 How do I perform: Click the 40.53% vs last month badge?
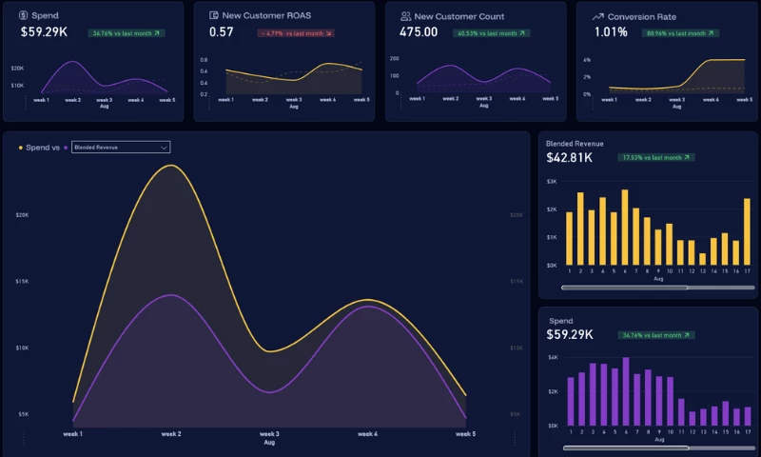tap(491, 33)
